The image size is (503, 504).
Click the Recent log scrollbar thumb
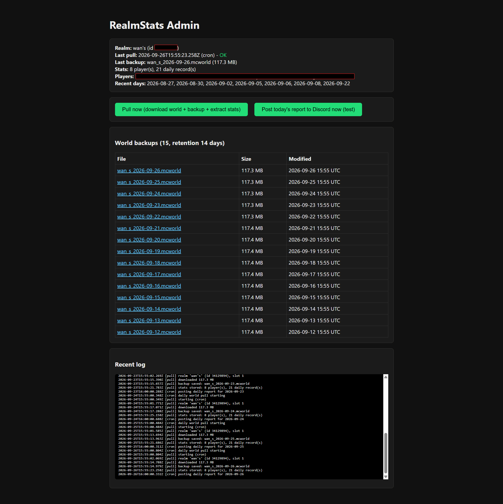tap(386, 453)
